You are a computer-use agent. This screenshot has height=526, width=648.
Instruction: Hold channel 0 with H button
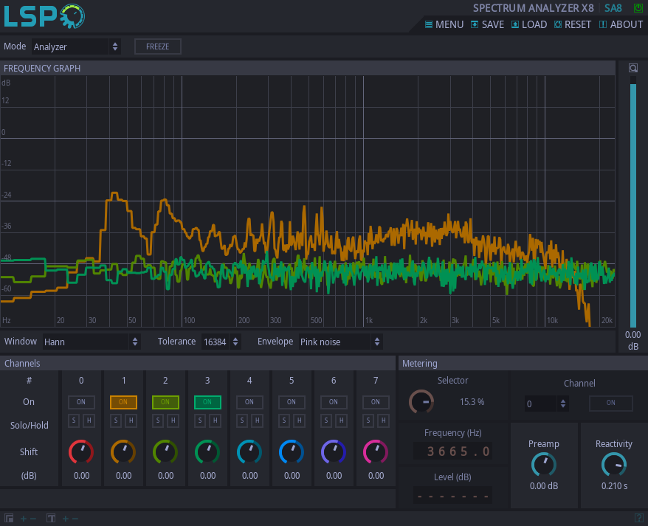point(89,421)
